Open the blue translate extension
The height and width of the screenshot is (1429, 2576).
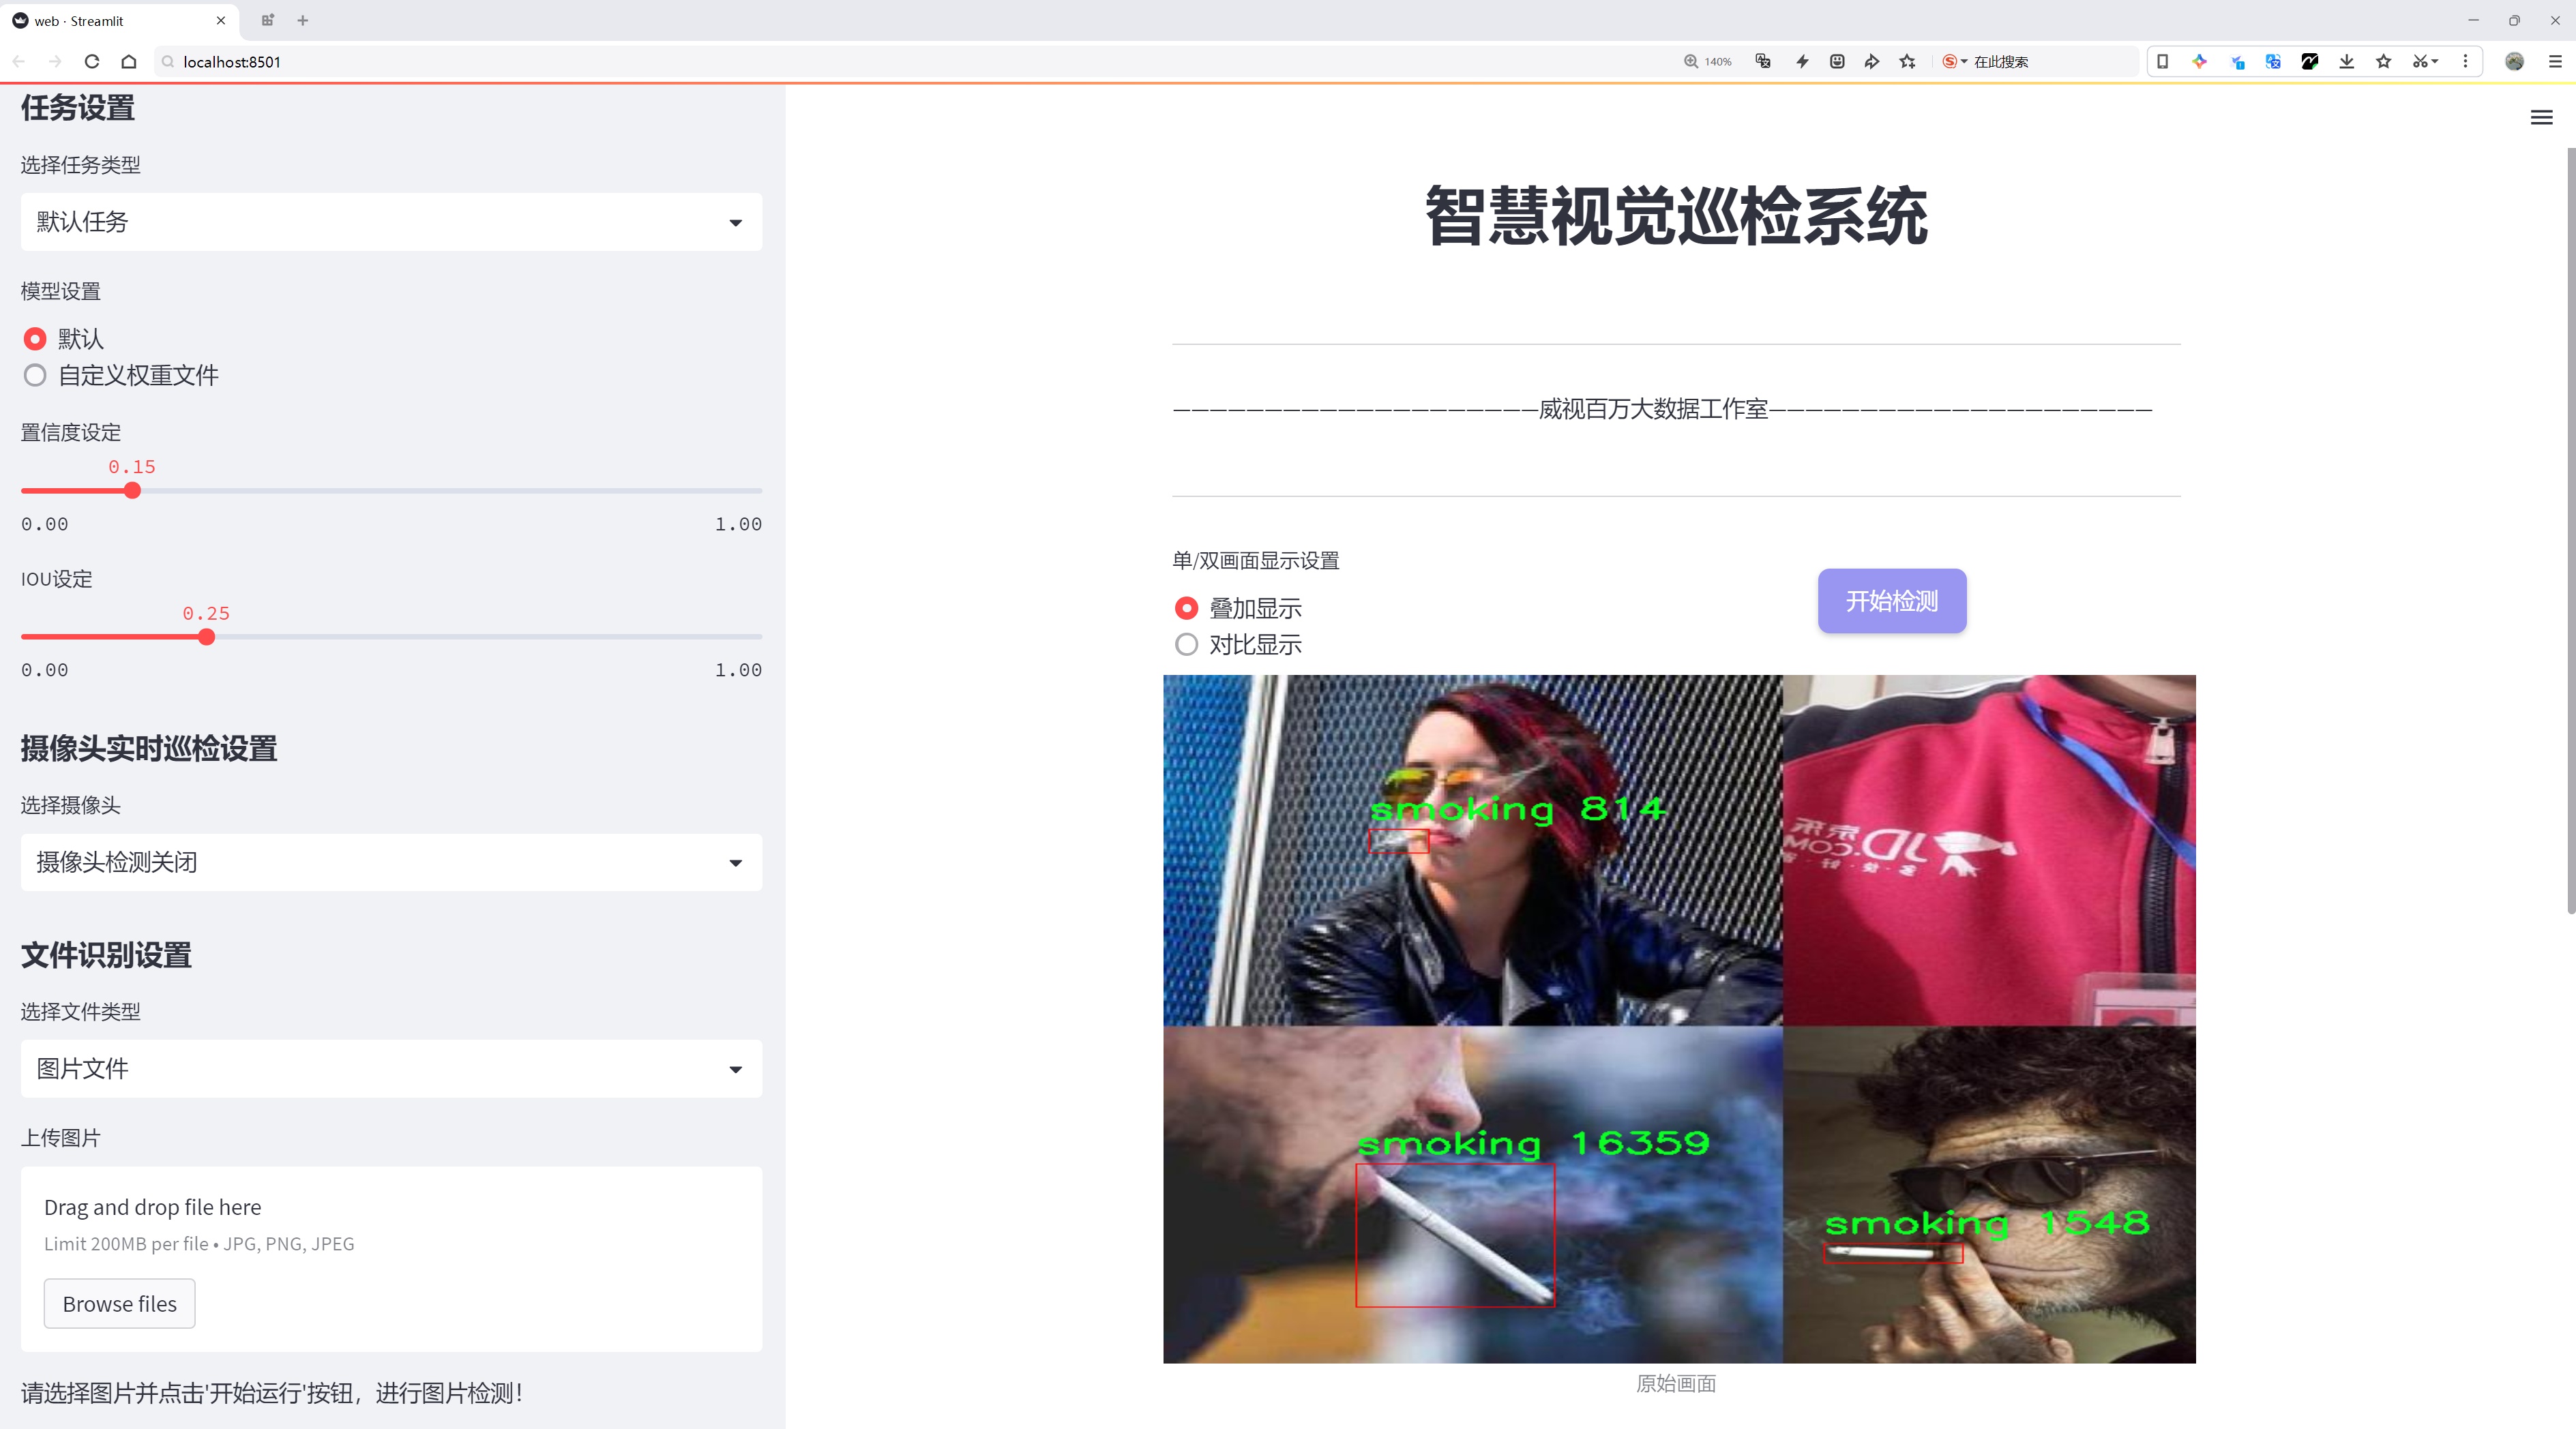click(2273, 61)
